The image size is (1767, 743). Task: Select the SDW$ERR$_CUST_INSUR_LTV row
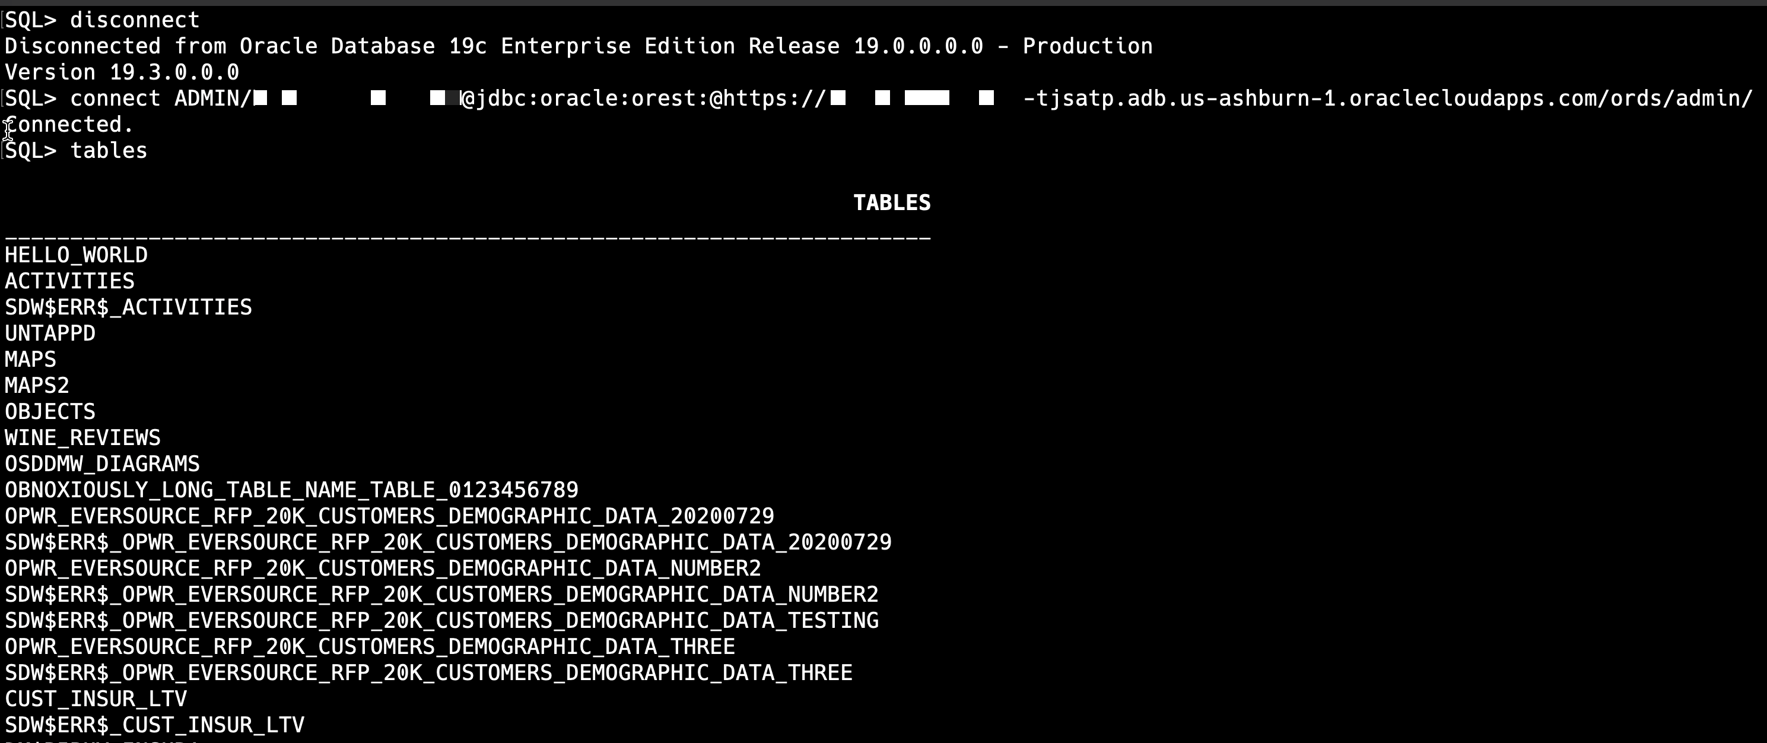point(154,725)
